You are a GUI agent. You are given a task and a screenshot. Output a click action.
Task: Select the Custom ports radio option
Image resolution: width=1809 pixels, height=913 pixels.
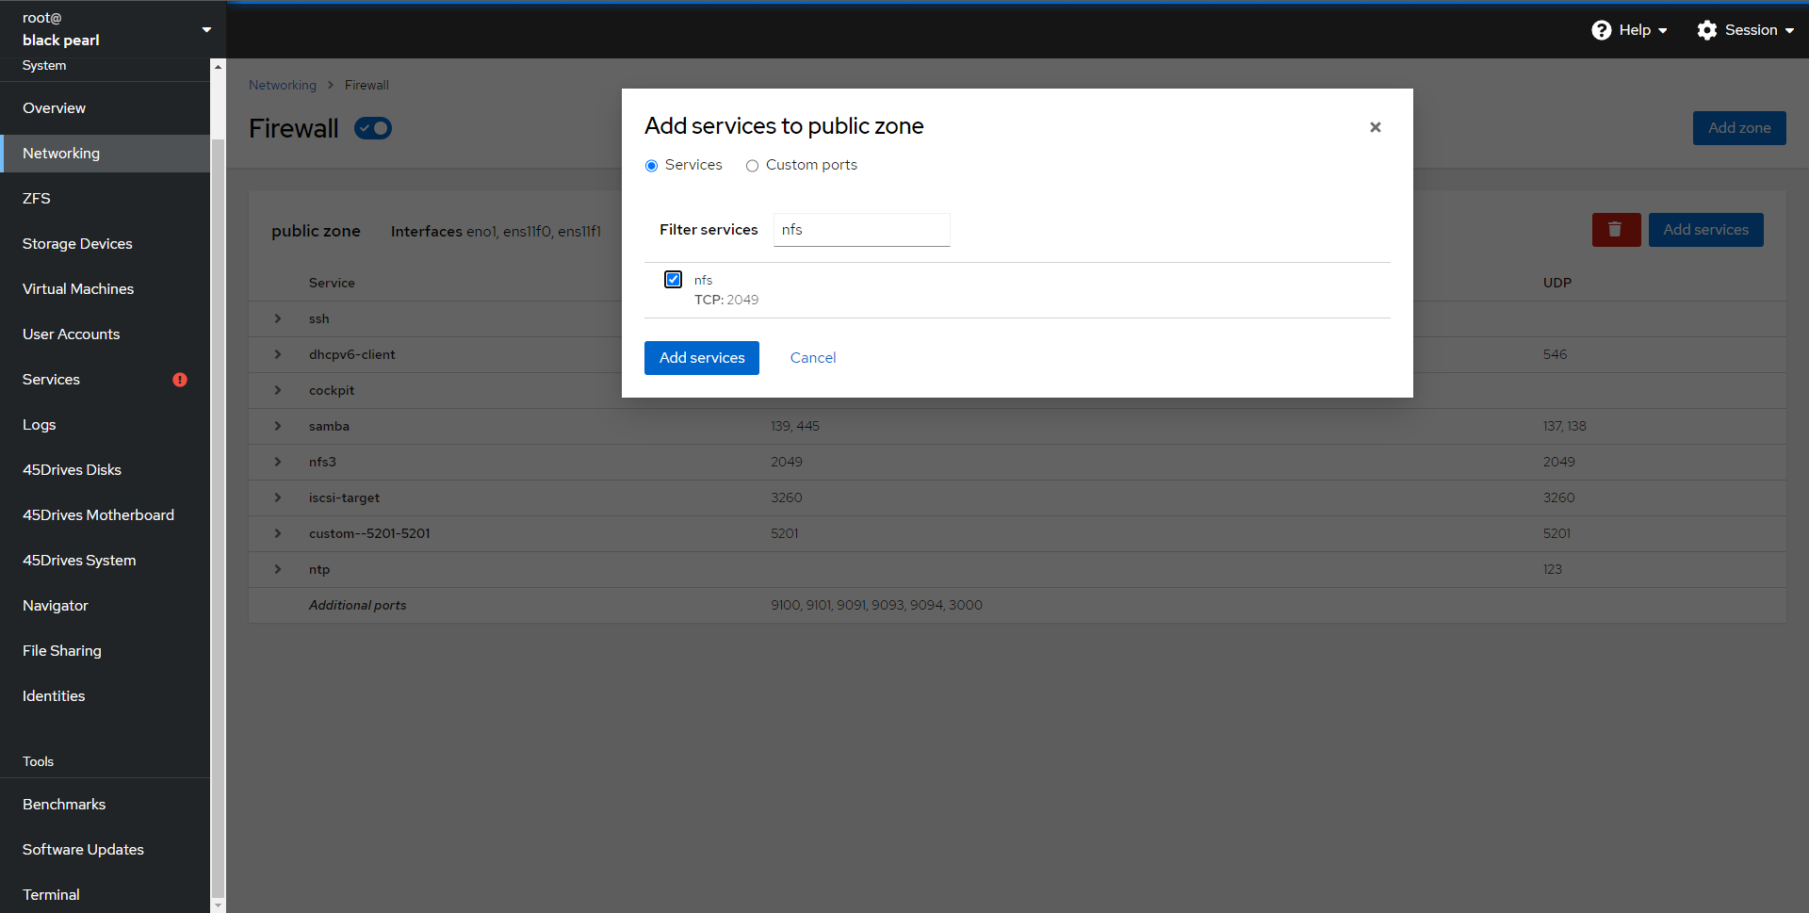click(x=752, y=166)
